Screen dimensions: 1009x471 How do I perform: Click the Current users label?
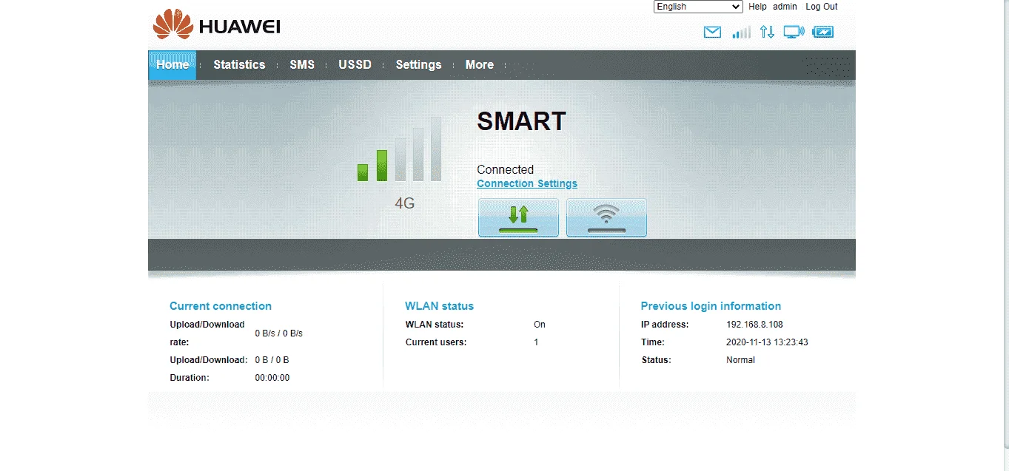click(436, 342)
